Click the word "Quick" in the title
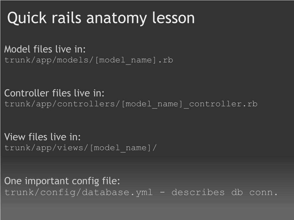The width and height of the screenshot is (294, 220). [27, 18]
